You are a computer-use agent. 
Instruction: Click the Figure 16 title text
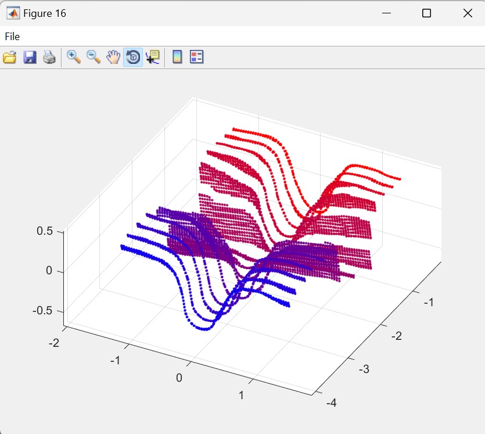click(45, 13)
